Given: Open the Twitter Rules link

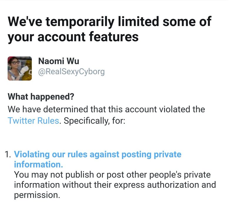Looking at the screenshot, I should (33, 121).
